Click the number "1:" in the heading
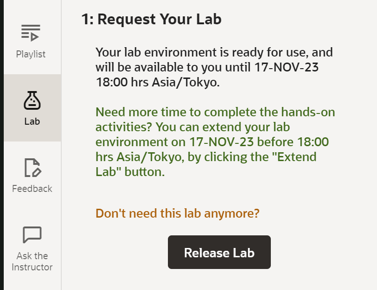377x290 pixels. coord(87,20)
